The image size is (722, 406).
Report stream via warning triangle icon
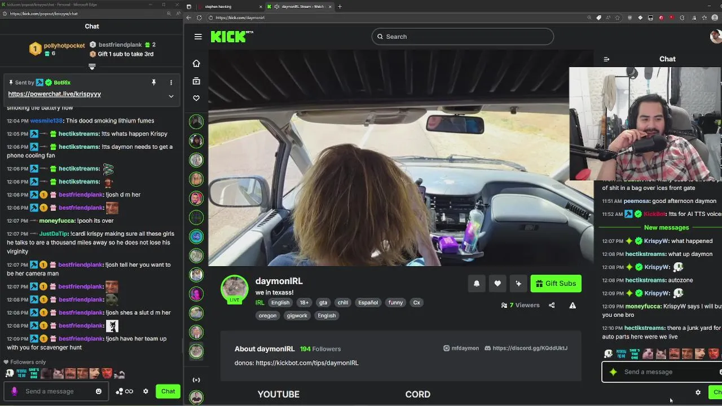[x=573, y=305]
